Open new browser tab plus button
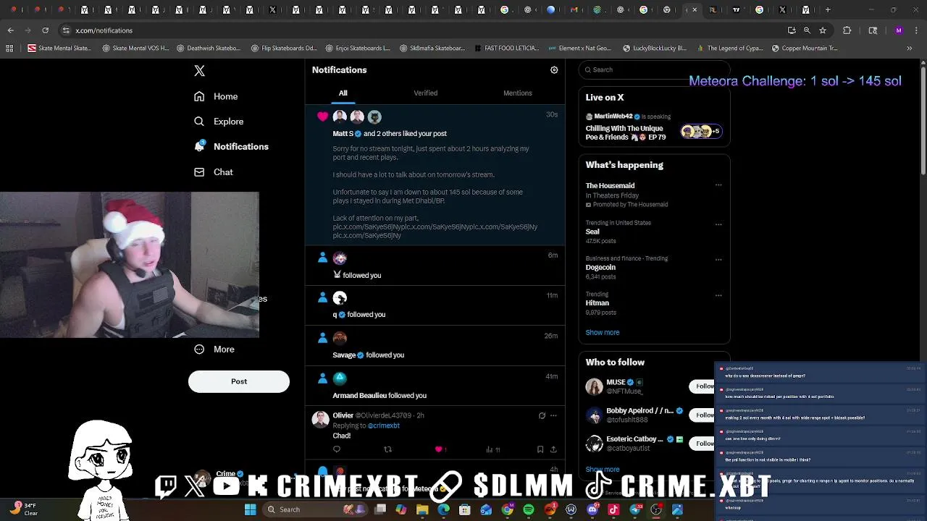 (828, 10)
